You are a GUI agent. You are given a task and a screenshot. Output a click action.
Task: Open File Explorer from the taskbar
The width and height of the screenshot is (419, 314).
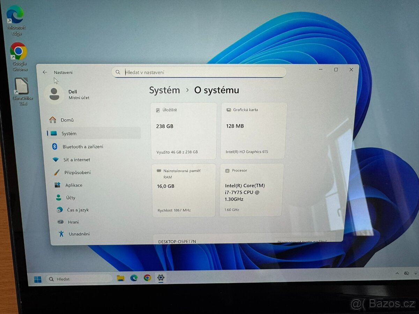(120, 278)
